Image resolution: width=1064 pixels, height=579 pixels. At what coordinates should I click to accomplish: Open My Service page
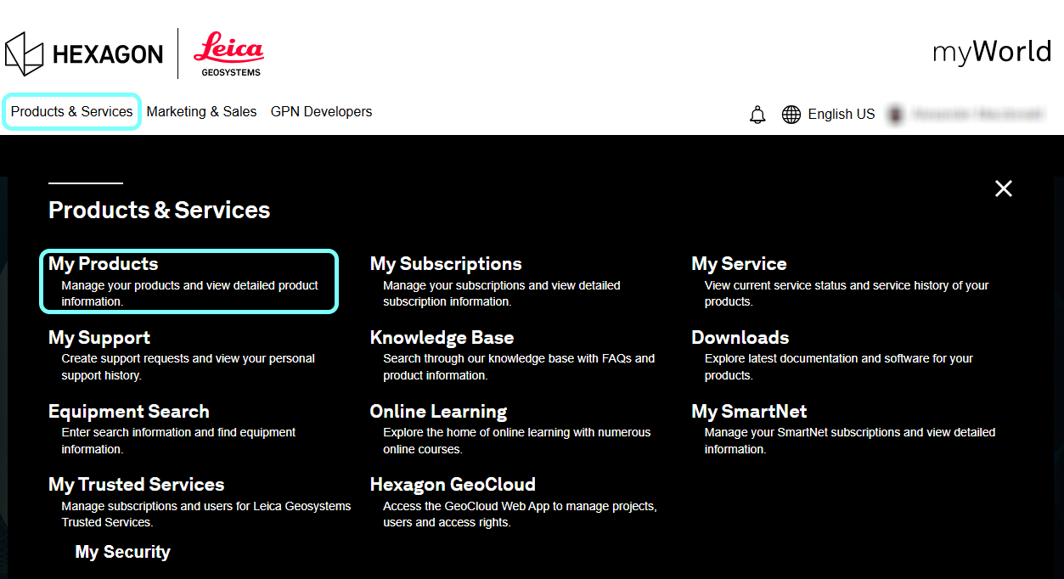[739, 264]
